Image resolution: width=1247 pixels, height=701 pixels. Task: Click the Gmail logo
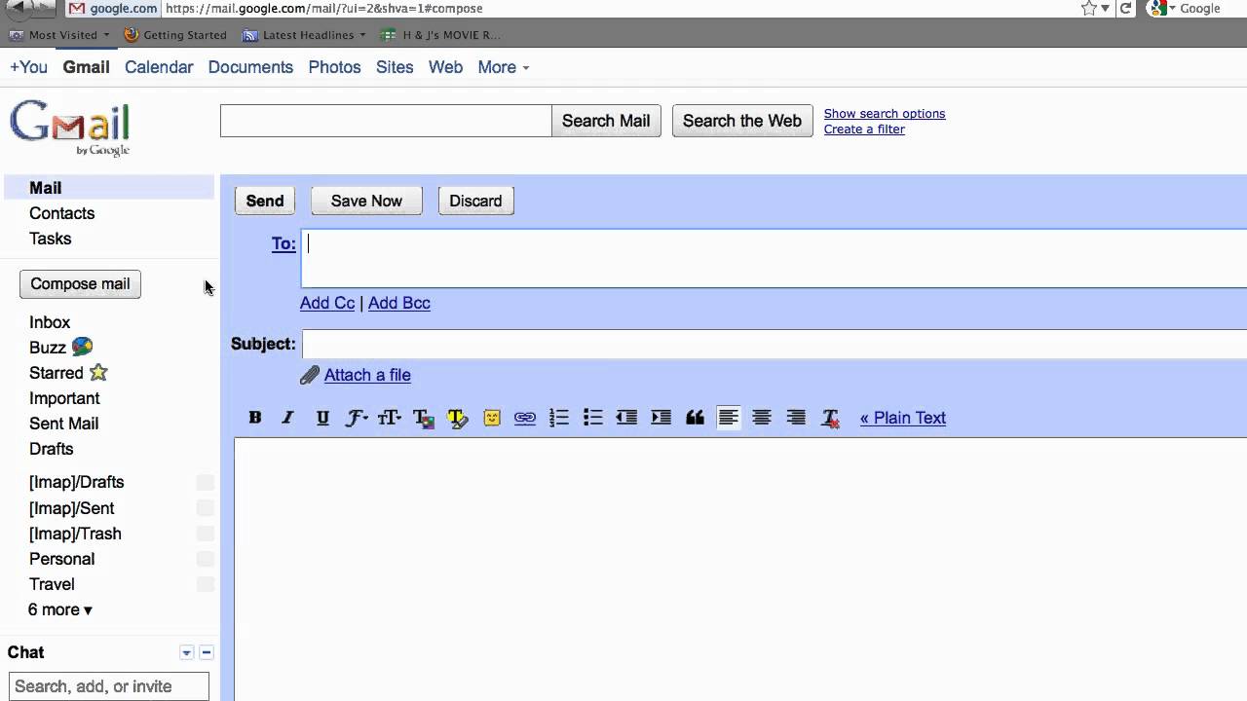70,128
